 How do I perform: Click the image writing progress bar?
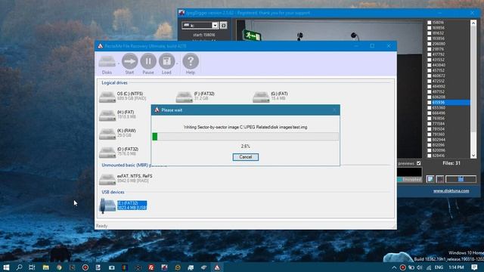click(245, 136)
